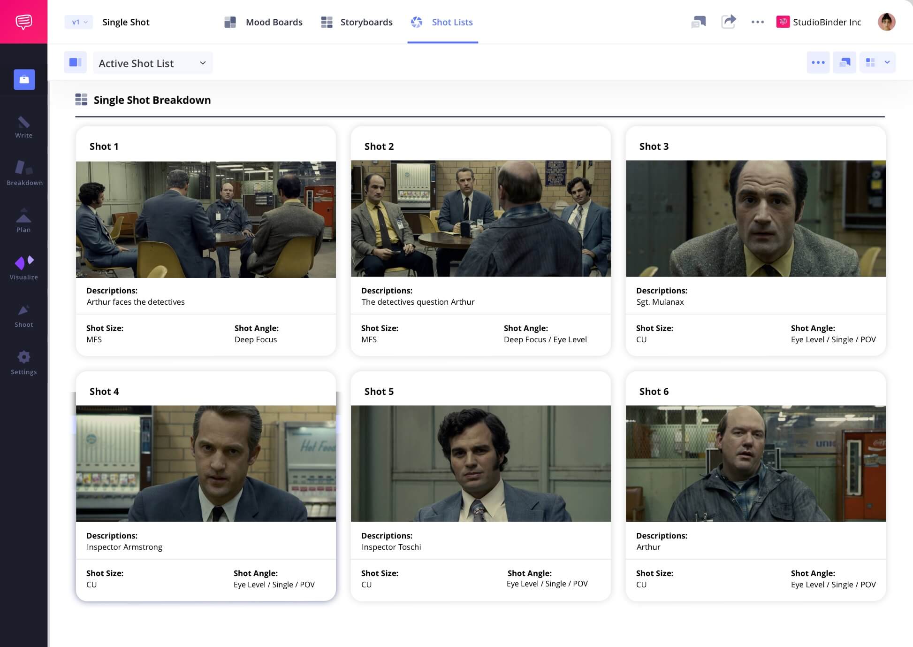Open the shot list more options button

tap(818, 62)
